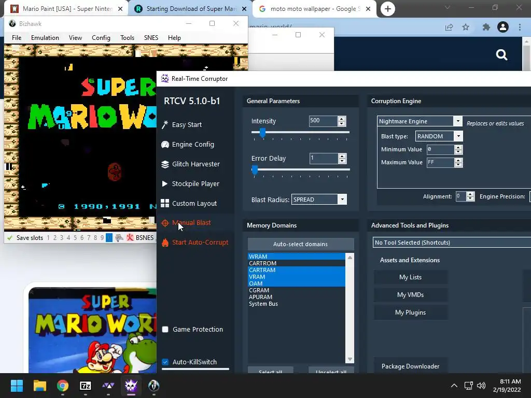Open Bizhawk SNES menu
Viewport: 531px width, 398px height.
pos(151,37)
